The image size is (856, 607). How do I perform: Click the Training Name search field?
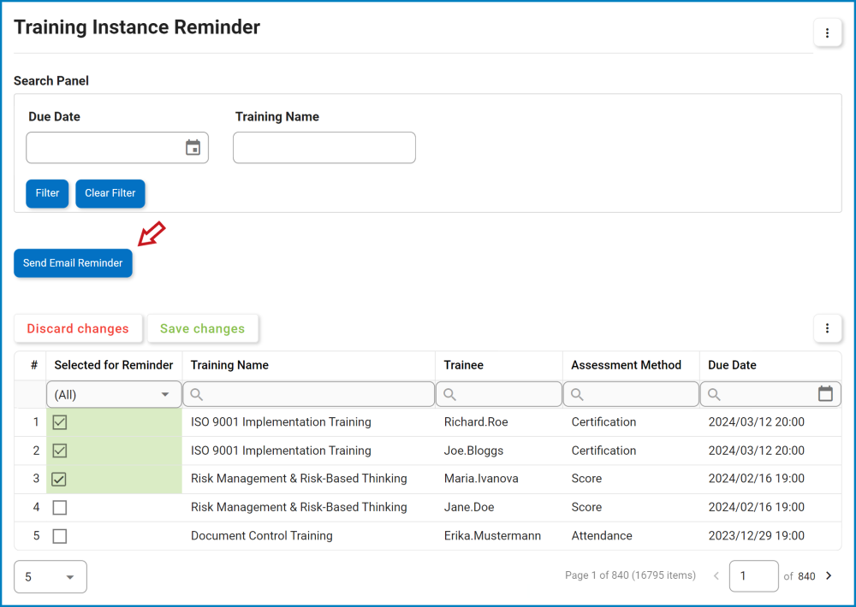point(324,147)
